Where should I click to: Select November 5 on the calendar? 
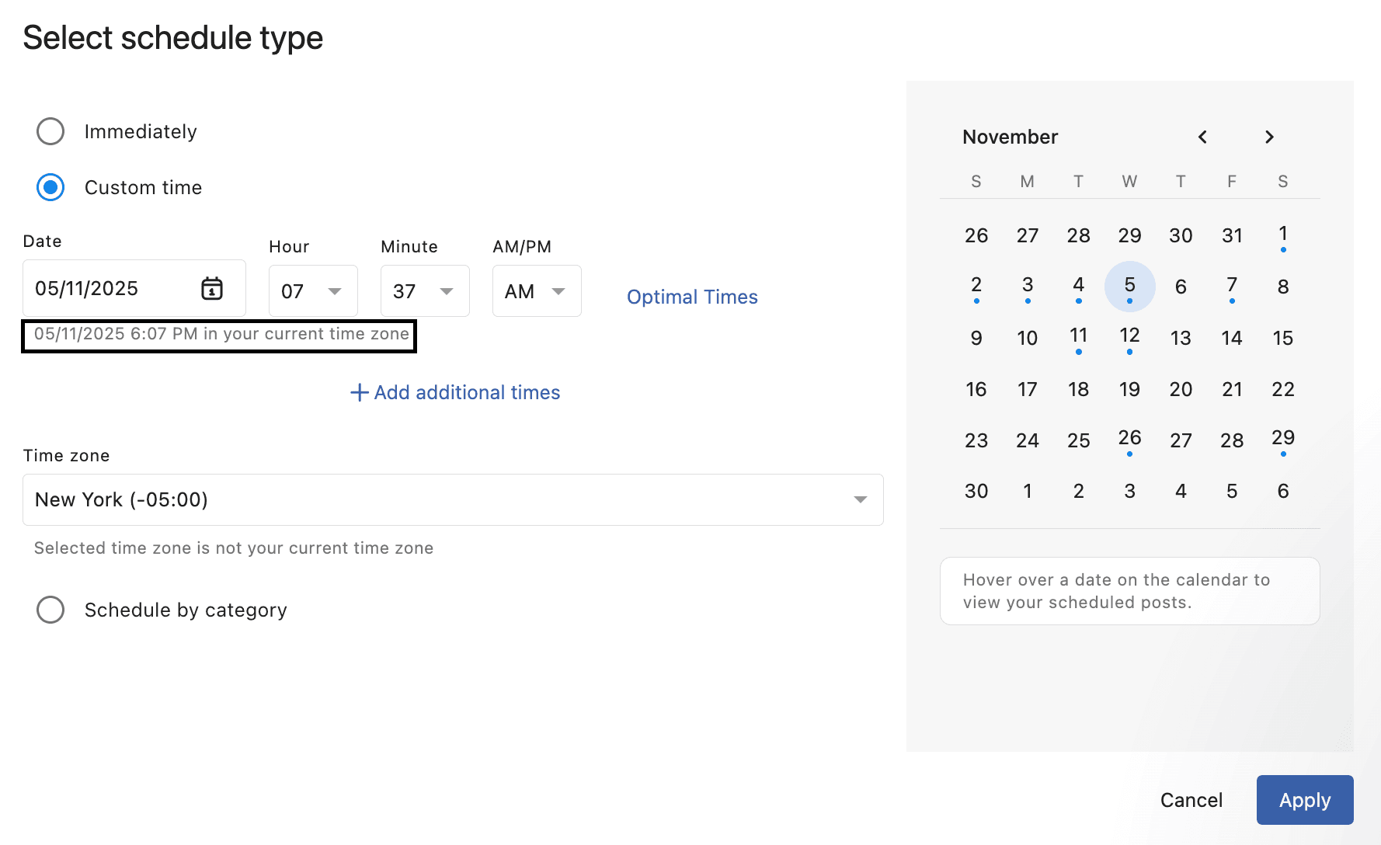click(x=1129, y=287)
